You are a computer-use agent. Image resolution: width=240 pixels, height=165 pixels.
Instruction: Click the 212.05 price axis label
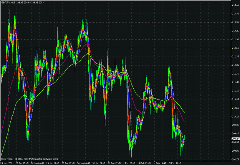point(235,65)
